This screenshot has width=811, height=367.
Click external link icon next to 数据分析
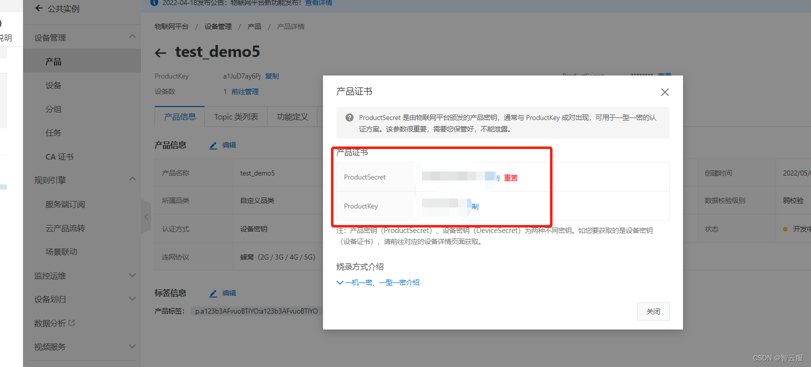click(x=71, y=323)
